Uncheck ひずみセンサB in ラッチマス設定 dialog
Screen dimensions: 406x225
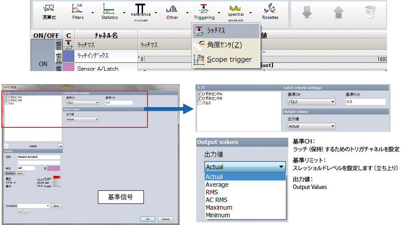(6, 100)
